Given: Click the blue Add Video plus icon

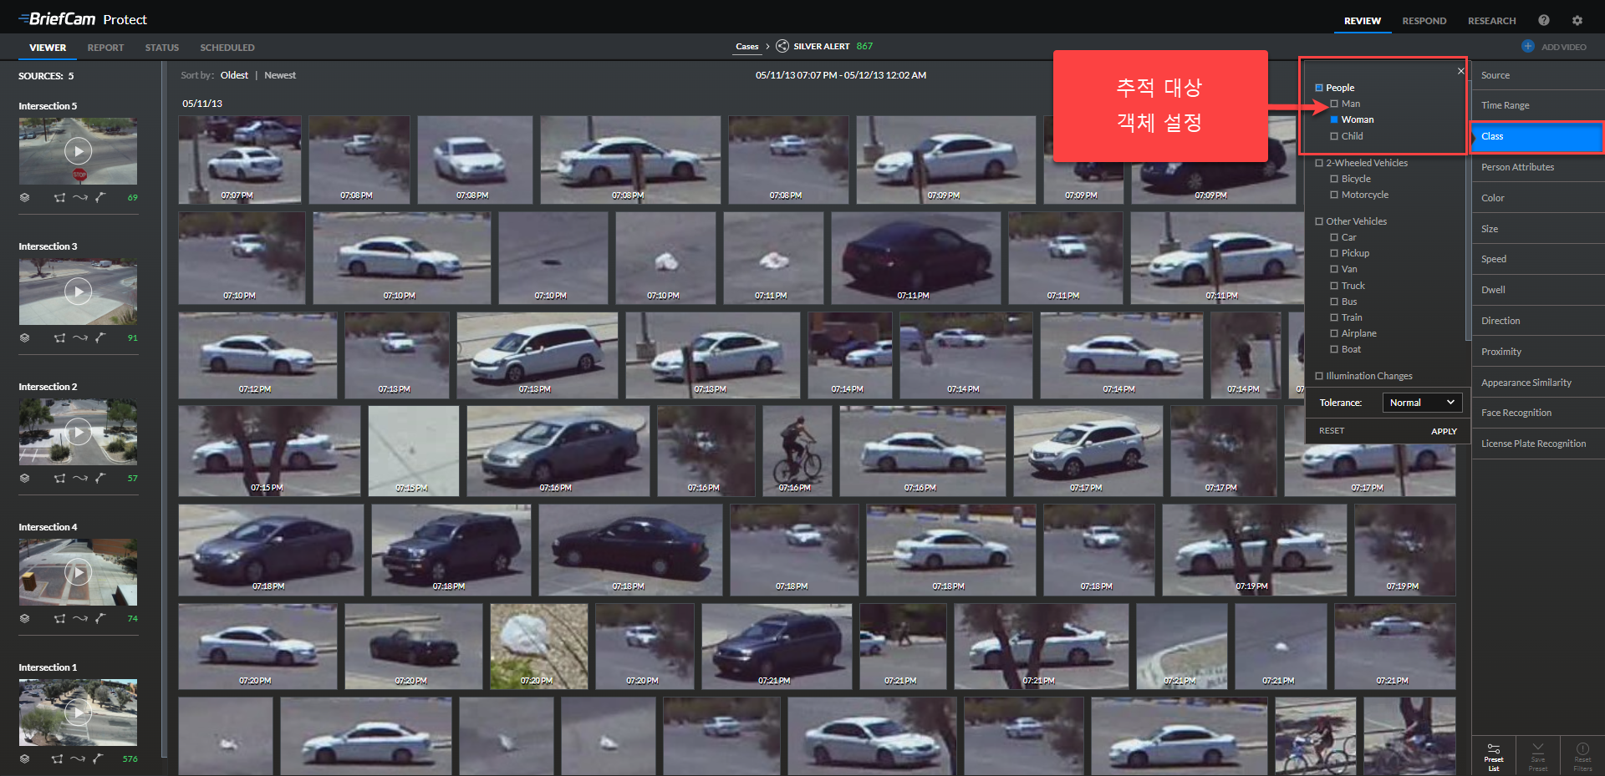Looking at the screenshot, I should coord(1527,47).
